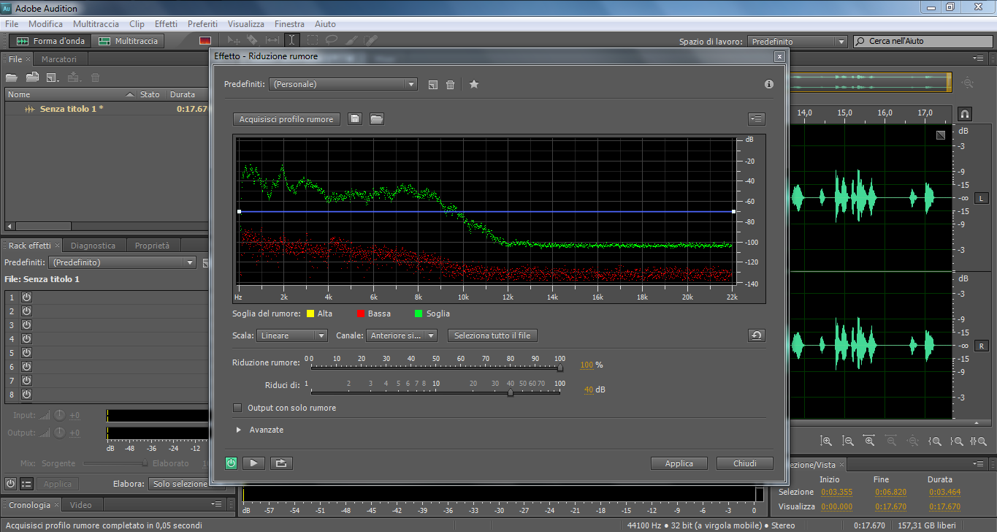Viewport: 997px width, 532px height.
Task: Zoom to selection in point
Action: point(935,441)
